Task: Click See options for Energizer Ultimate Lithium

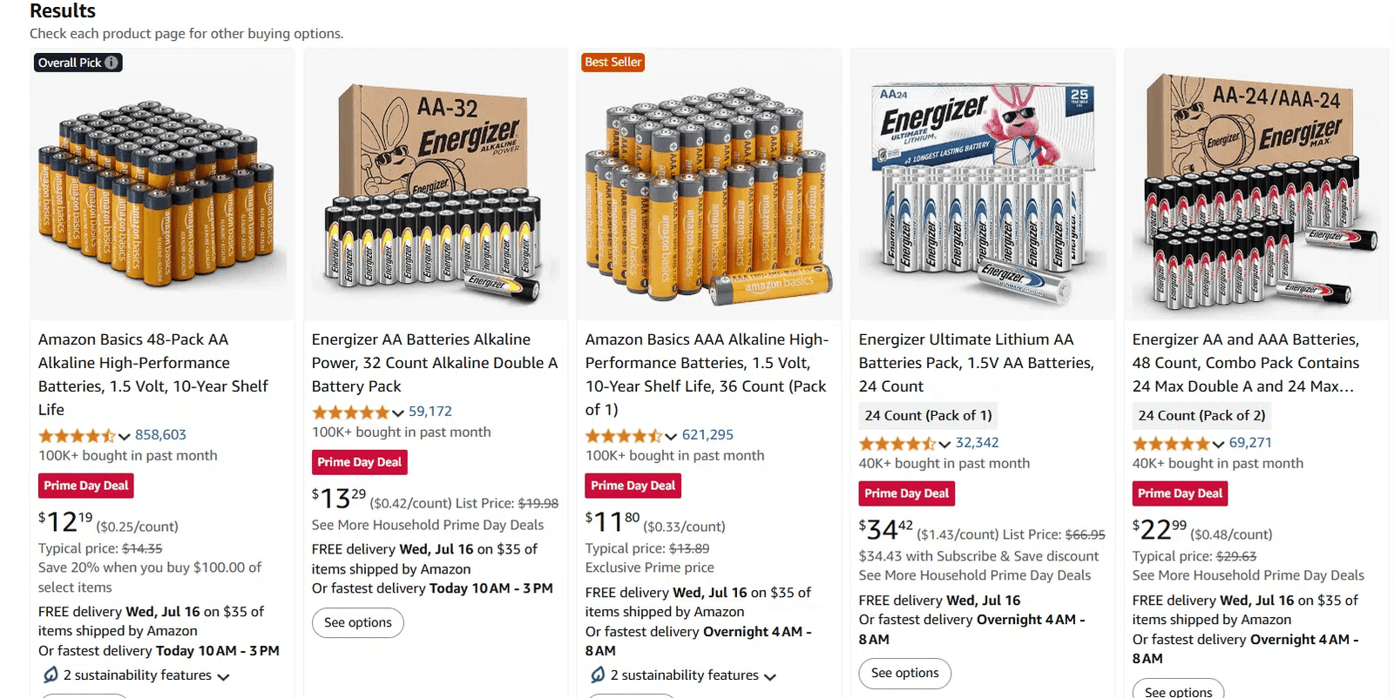Action: [x=904, y=673]
